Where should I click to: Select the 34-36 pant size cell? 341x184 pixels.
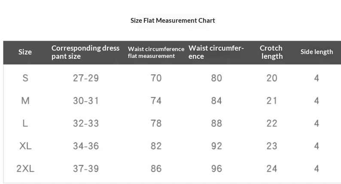(86, 146)
